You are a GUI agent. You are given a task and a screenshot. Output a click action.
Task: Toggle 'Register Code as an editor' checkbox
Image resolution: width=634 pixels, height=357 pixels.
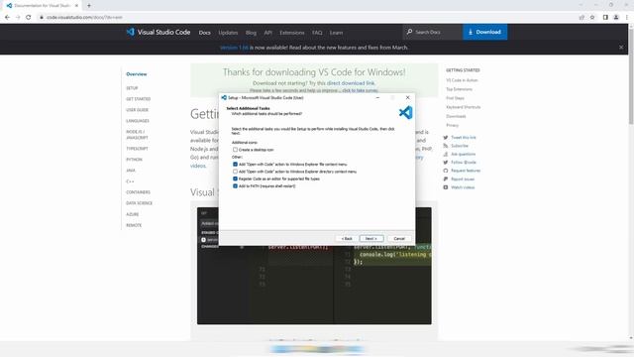[235, 178]
